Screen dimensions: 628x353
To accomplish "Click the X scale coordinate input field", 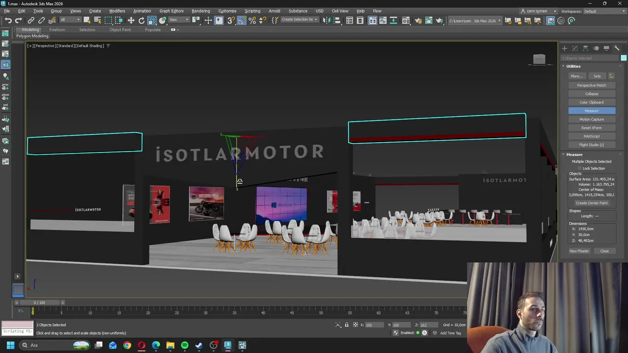I will coord(375,325).
